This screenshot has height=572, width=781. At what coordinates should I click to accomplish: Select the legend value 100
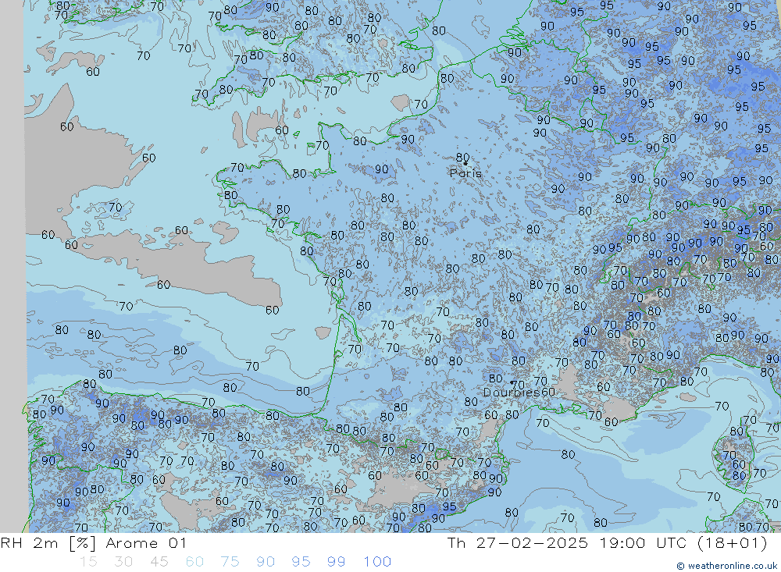pyautogui.click(x=377, y=562)
